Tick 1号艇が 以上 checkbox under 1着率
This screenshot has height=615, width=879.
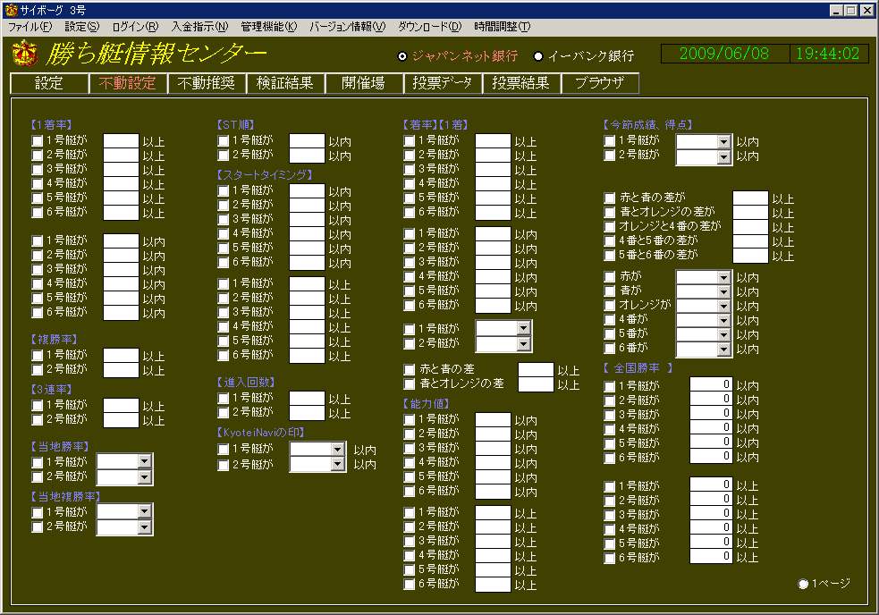(38, 140)
